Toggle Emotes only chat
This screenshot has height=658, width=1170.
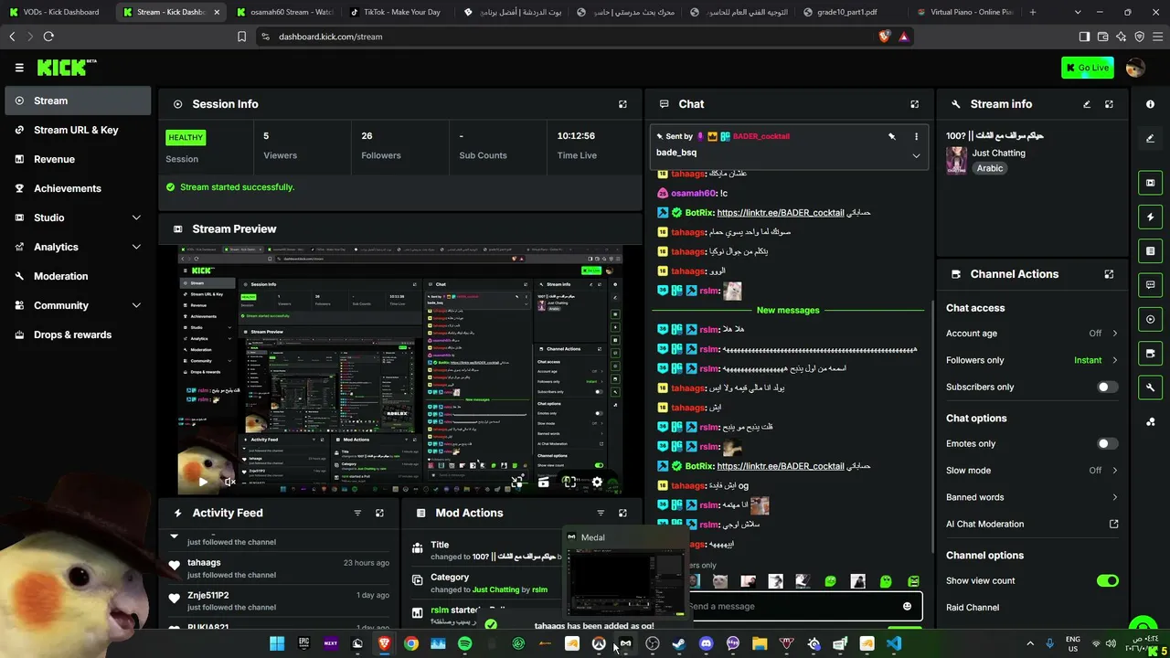click(1107, 443)
